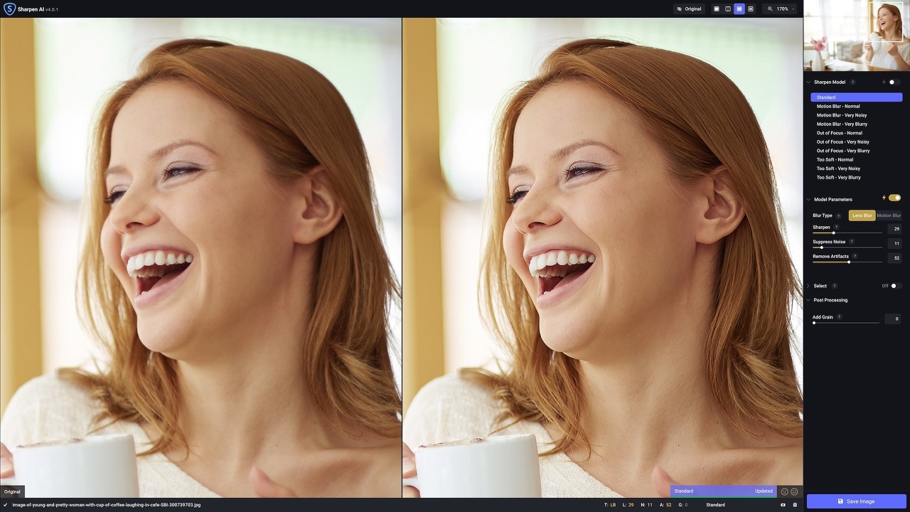
Task: Enable the Select toggle switch
Action: [896, 286]
